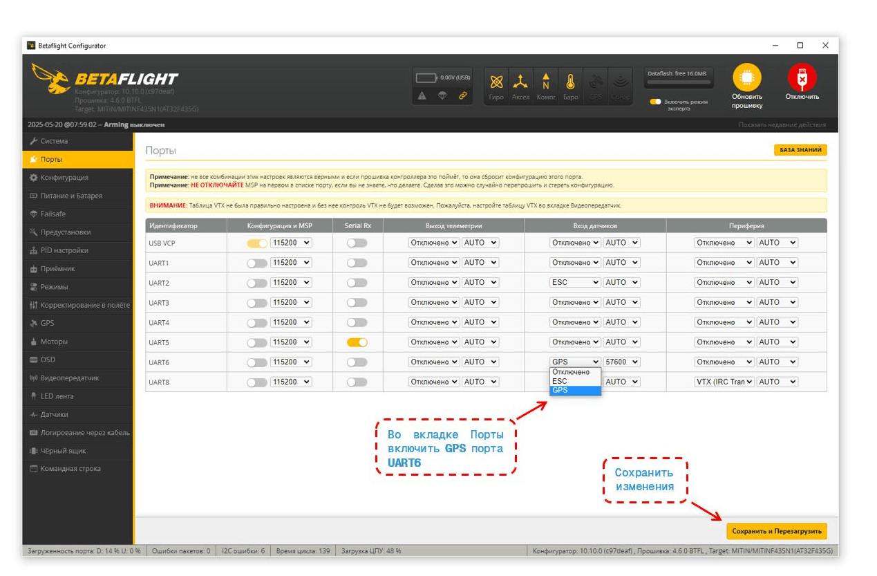
Task: Open the USB VCP MSP baud rate dropdown
Action: pyautogui.click(x=291, y=243)
